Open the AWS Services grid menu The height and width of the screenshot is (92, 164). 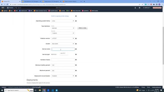click(10, 8)
